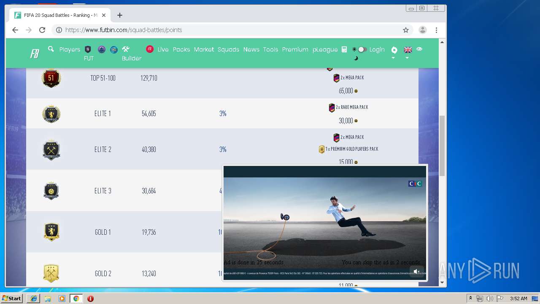Click the coin icon beside 30,000
This screenshot has width=540, height=304.
[356, 121]
